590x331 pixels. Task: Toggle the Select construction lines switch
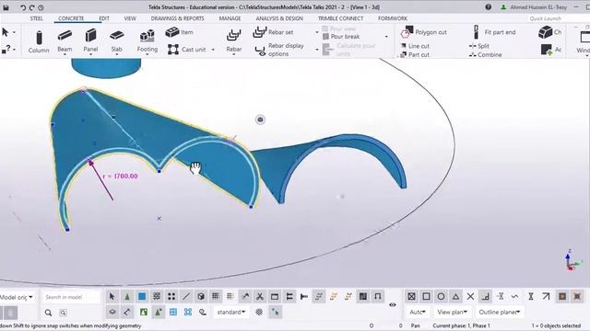point(186,297)
